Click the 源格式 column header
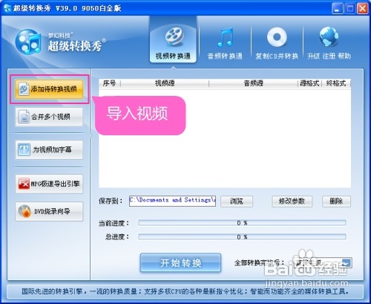 click(309, 83)
